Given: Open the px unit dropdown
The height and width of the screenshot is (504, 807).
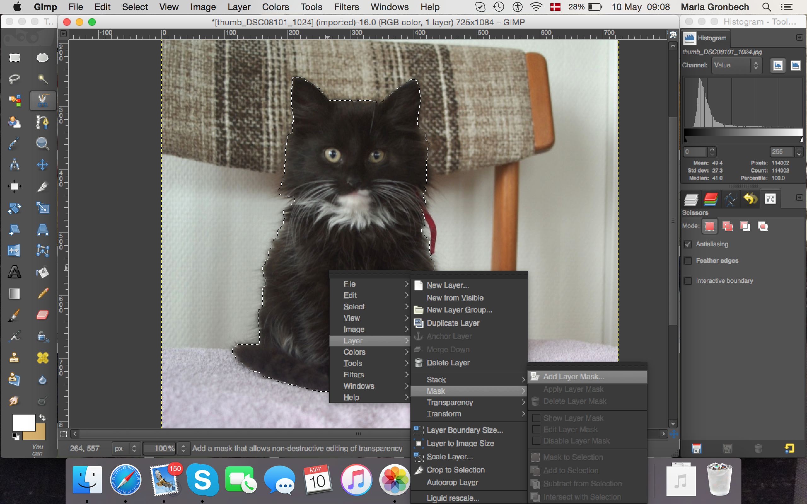Looking at the screenshot, I should click(125, 449).
